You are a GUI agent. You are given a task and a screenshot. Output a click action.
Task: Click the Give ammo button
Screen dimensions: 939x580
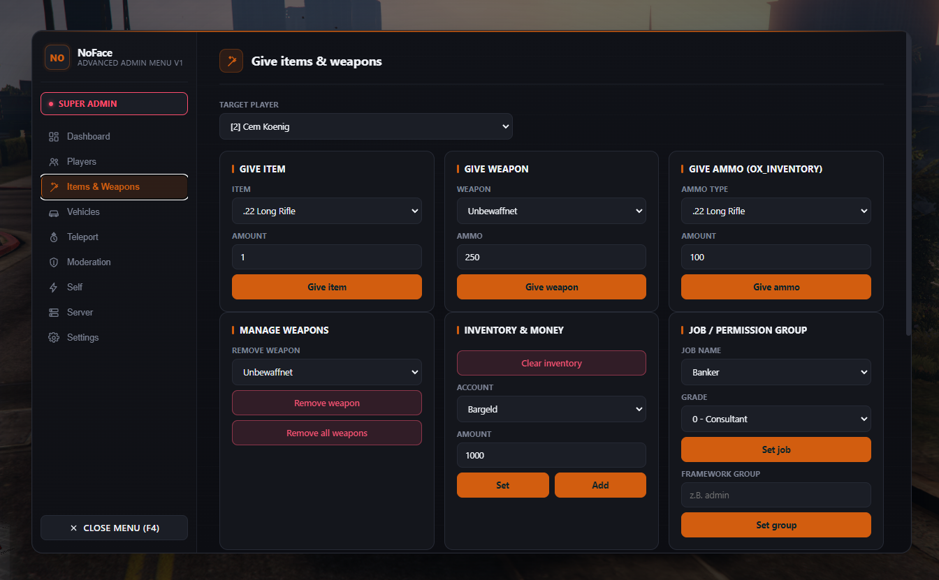[776, 287]
